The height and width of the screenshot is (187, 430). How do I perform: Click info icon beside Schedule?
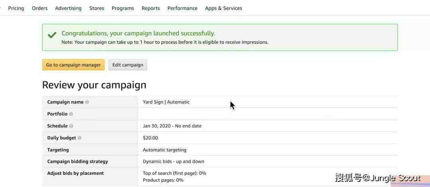tap(71, 126)
